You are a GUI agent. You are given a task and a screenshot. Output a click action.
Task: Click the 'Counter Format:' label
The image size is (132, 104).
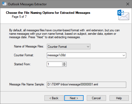point(24,55)
